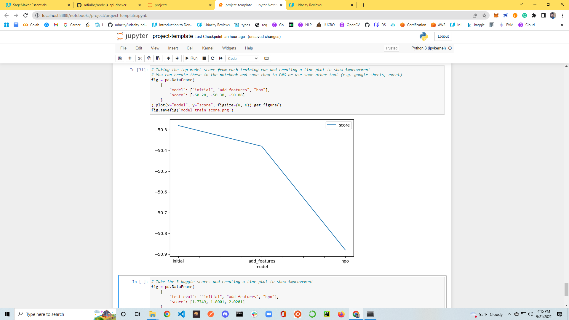
Task: Paste cells below with the clipboard icon
Action: tap(158, 58)
